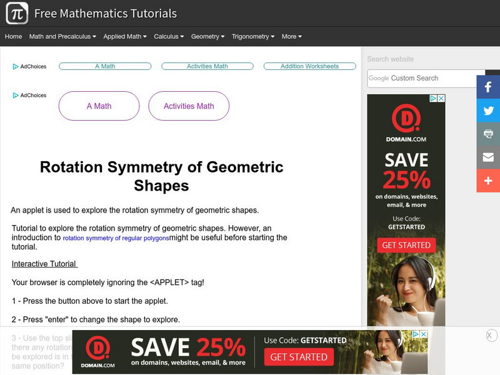
Task: Click the purple Activities Math button
Action: (189, 106)
